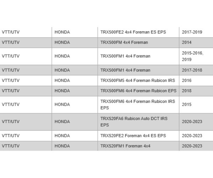The width and height of the screenshot is (213, 178).
Task: Select the 2016 year cell
Action: pos(186,80)
